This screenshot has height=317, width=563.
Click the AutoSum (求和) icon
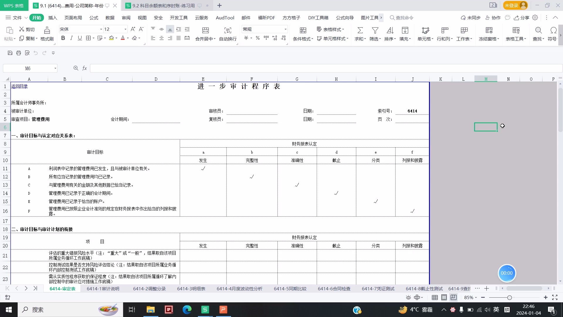point(360,30)
